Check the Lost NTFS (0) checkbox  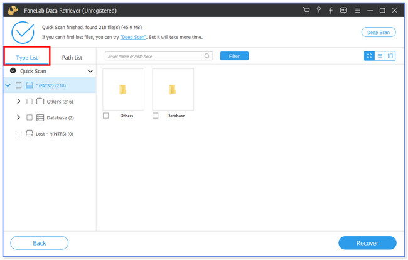tap(18, 134)
